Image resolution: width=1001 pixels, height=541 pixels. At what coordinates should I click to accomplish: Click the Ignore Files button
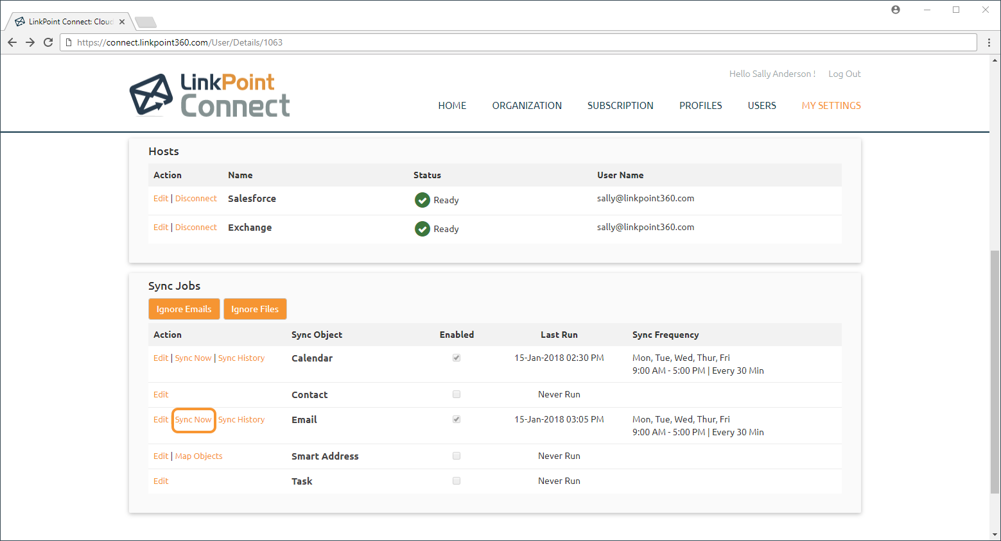[x=255, y=309]
